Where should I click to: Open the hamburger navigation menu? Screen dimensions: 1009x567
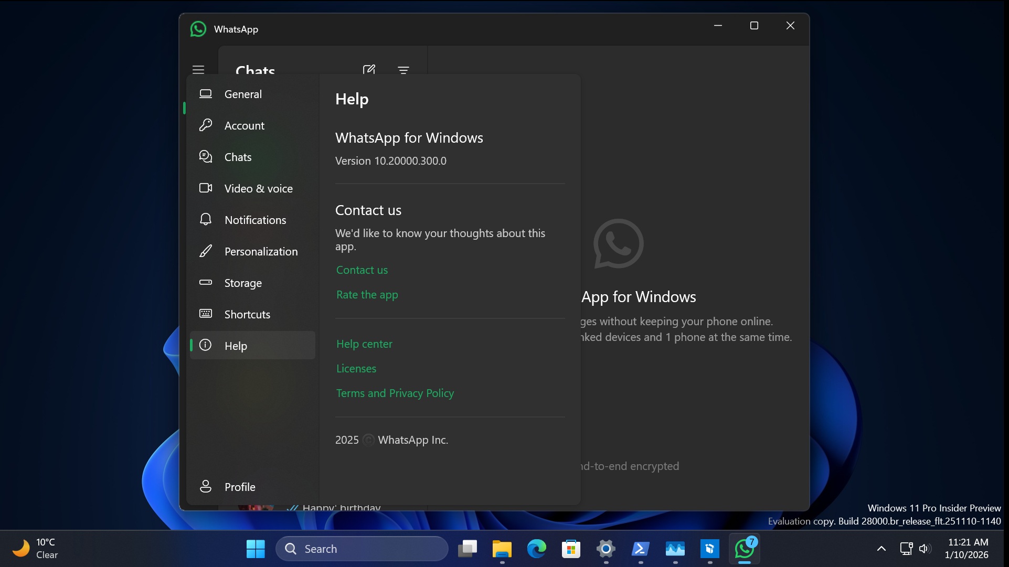(x=198, y=69)
